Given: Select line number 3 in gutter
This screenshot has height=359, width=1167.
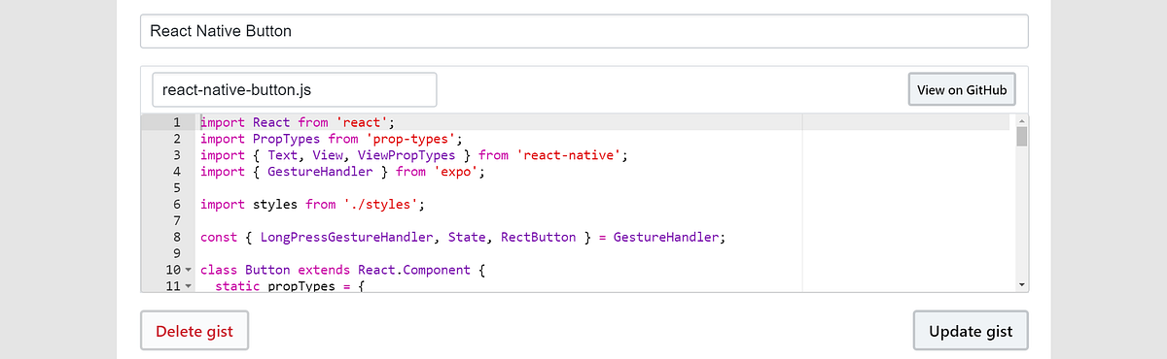Looking at the screenshot, I should tap(176, 155).
